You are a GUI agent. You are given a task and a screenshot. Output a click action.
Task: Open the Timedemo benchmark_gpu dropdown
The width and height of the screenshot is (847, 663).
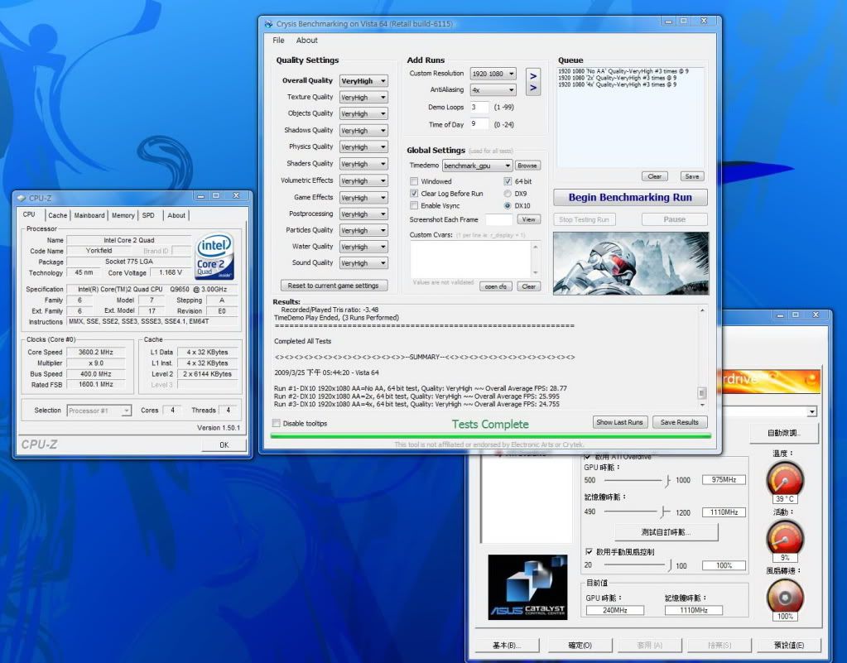[477, 166]
